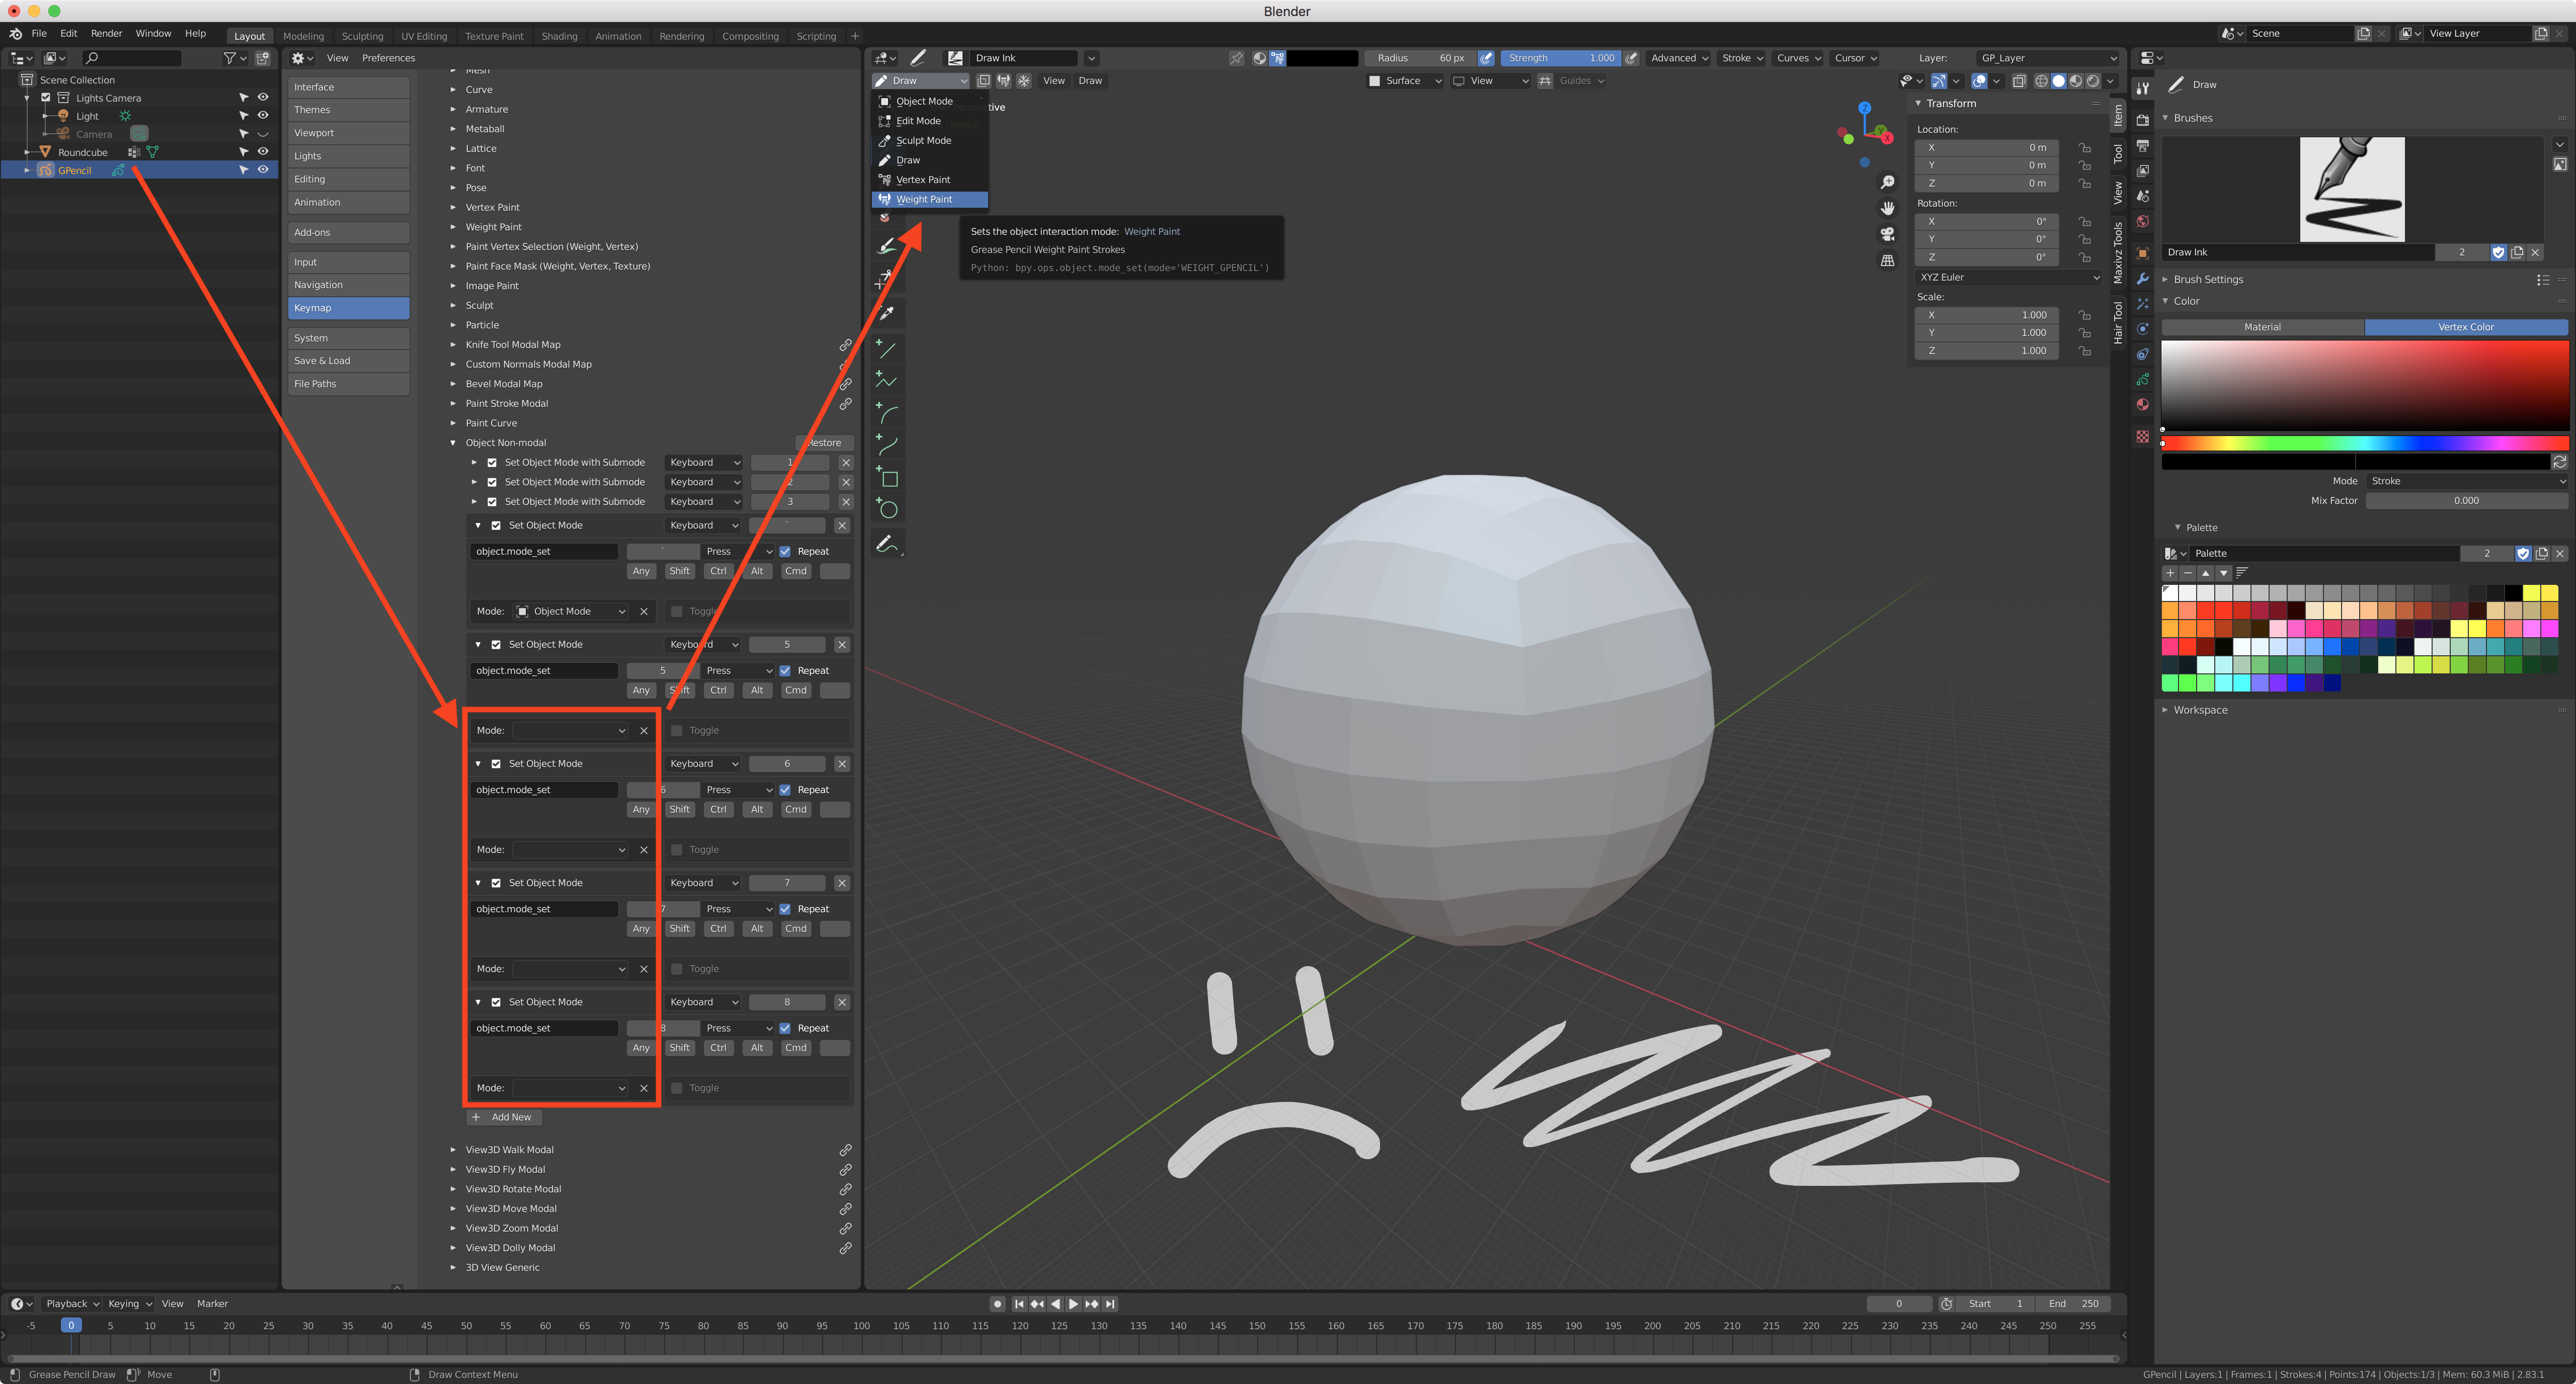This screenshot has height=1384, width=2576.
Task: Select the Arc primitive tool
Action: (887, 413)
